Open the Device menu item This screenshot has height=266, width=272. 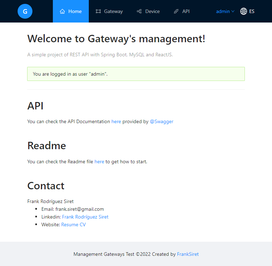pos(148,11)
